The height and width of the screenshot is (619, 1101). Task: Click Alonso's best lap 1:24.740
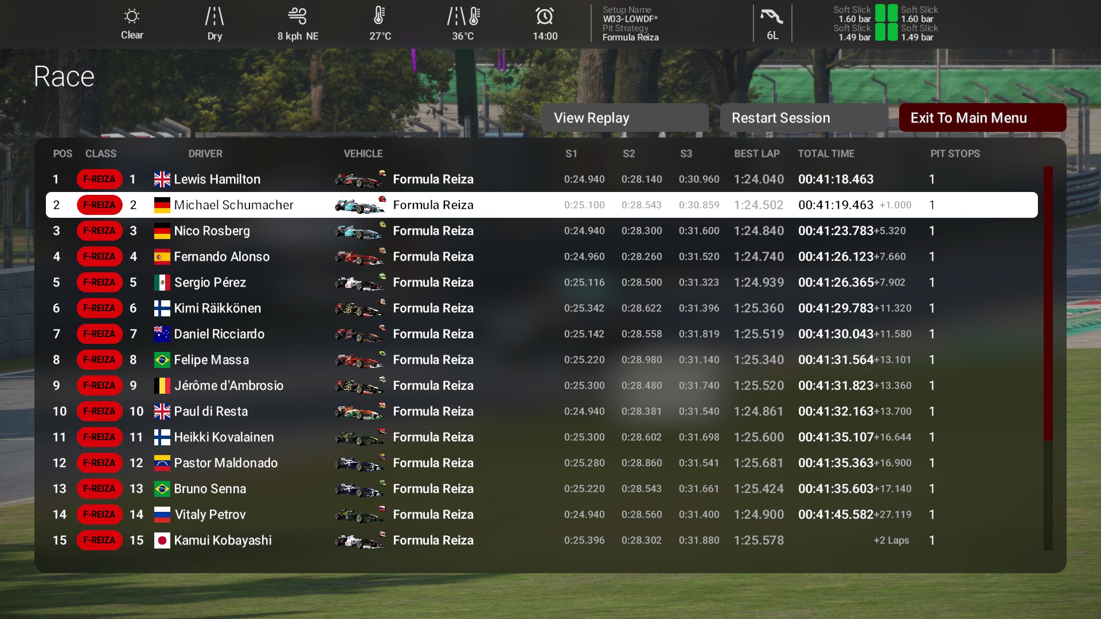759,257
